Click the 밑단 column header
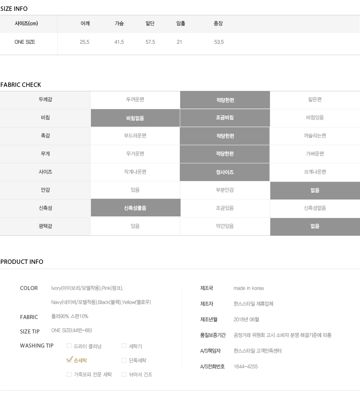The image size is (360, 393). coord(150,24)
